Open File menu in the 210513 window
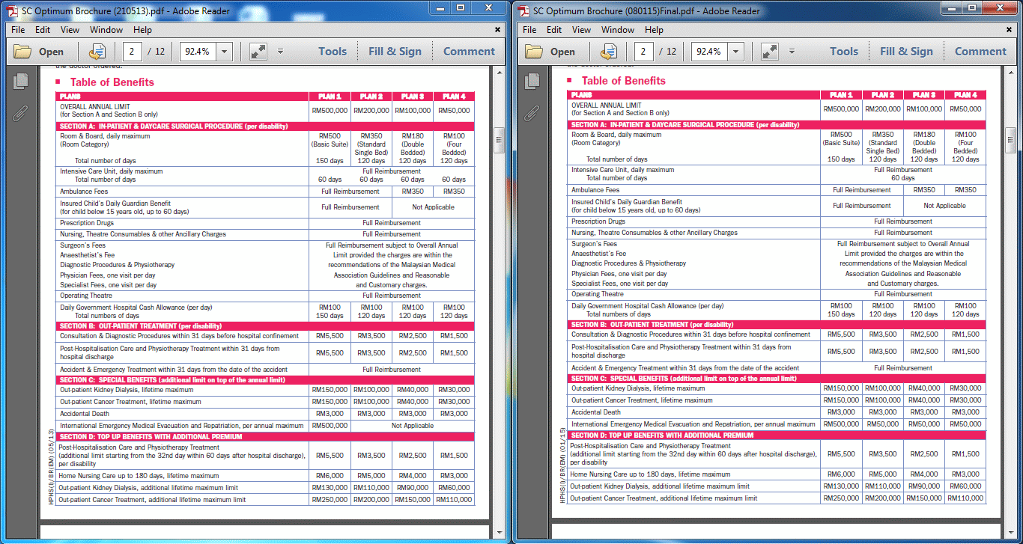1023x544 pixels. [x=18, y=30]
